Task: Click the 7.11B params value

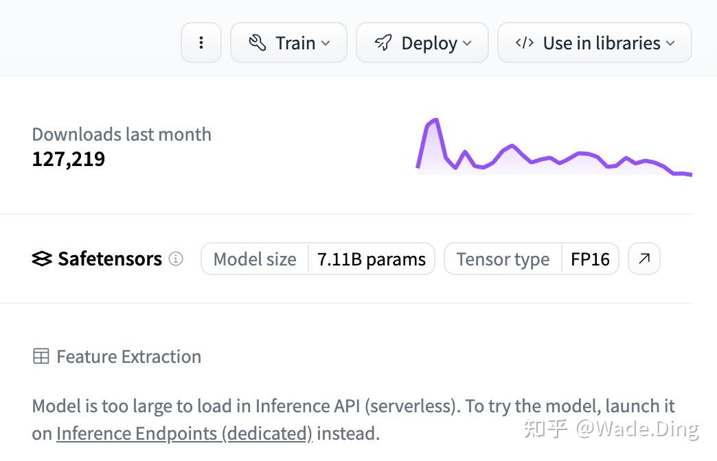Action: [x=372, y=259]
